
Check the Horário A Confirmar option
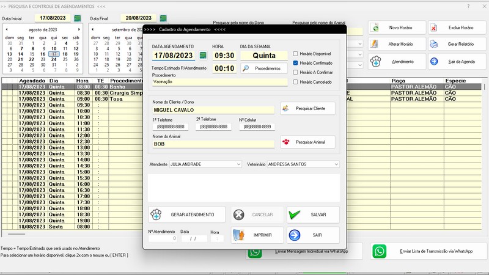click(x=296, y=72)
